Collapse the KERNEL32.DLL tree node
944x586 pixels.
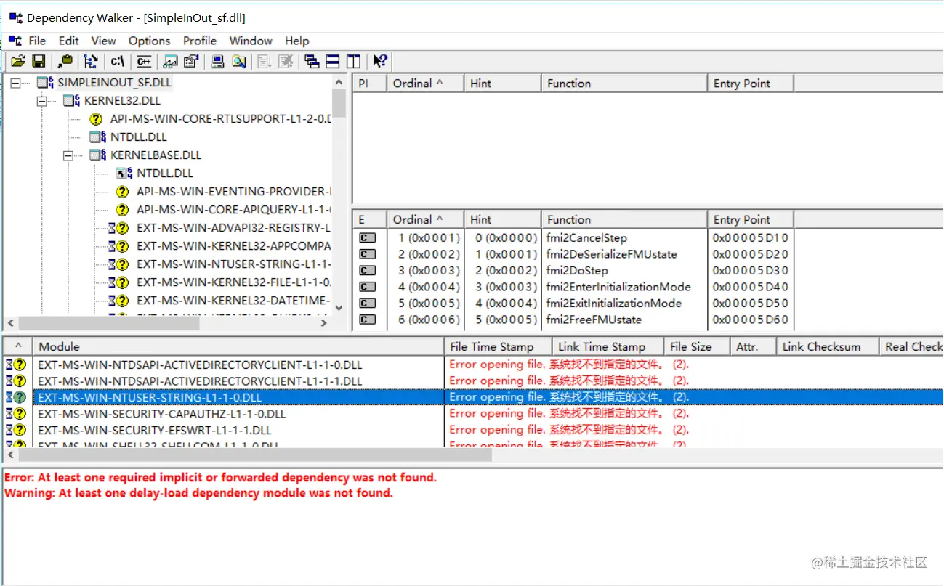click(x=42, y=101)
